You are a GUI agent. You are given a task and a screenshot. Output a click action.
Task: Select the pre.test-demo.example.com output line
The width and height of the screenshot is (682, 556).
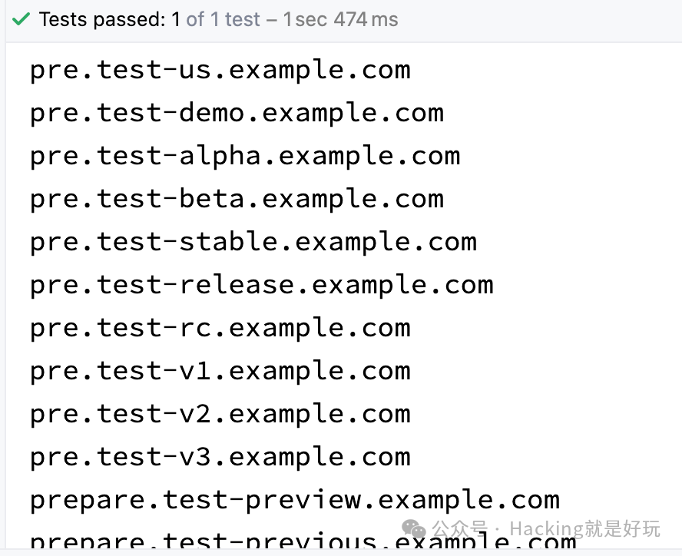point(237,113)
